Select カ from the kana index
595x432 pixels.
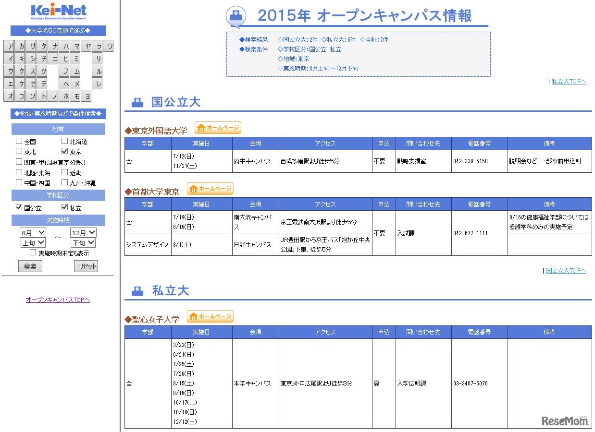(21, 46)
